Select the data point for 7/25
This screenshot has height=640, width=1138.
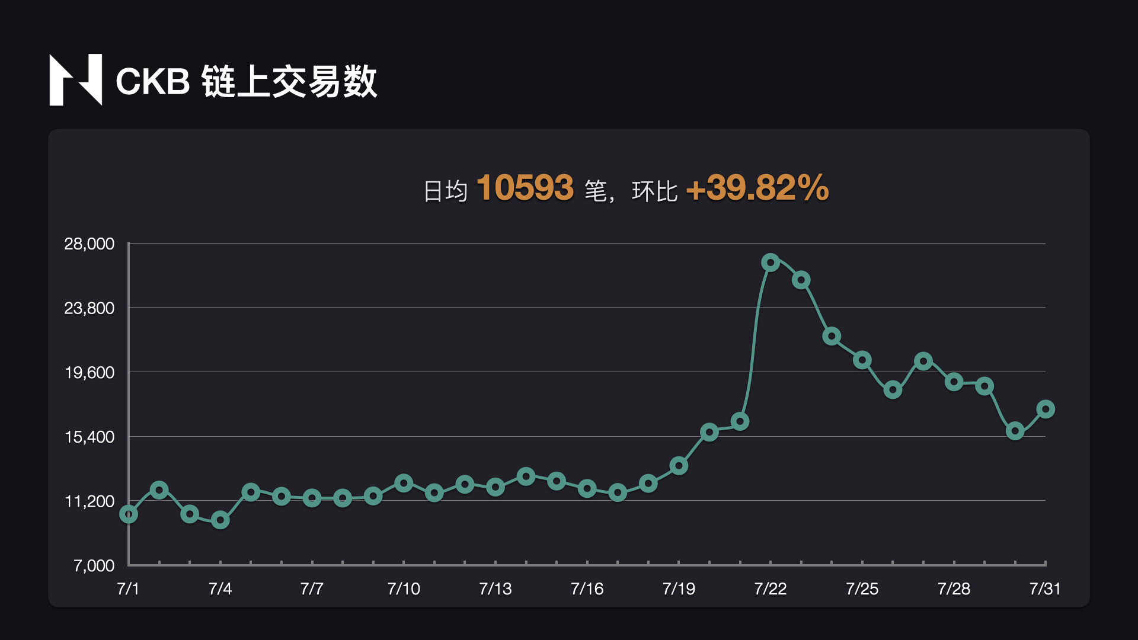(862, 360)
